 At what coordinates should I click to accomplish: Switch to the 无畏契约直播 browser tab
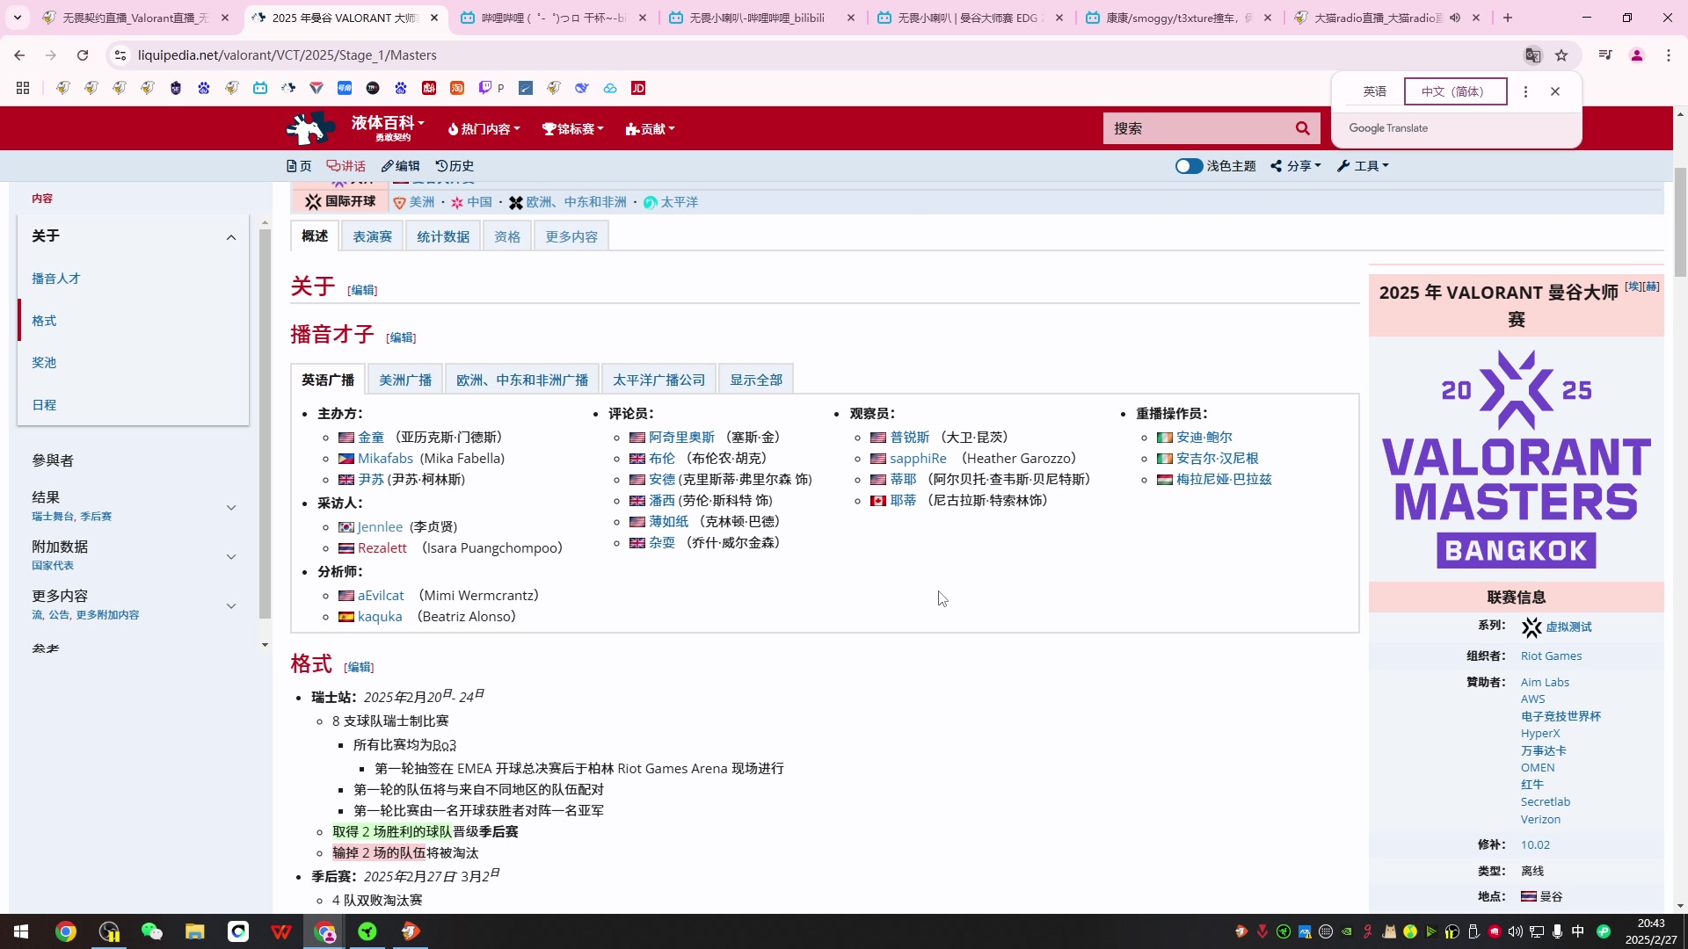(135, 18)
